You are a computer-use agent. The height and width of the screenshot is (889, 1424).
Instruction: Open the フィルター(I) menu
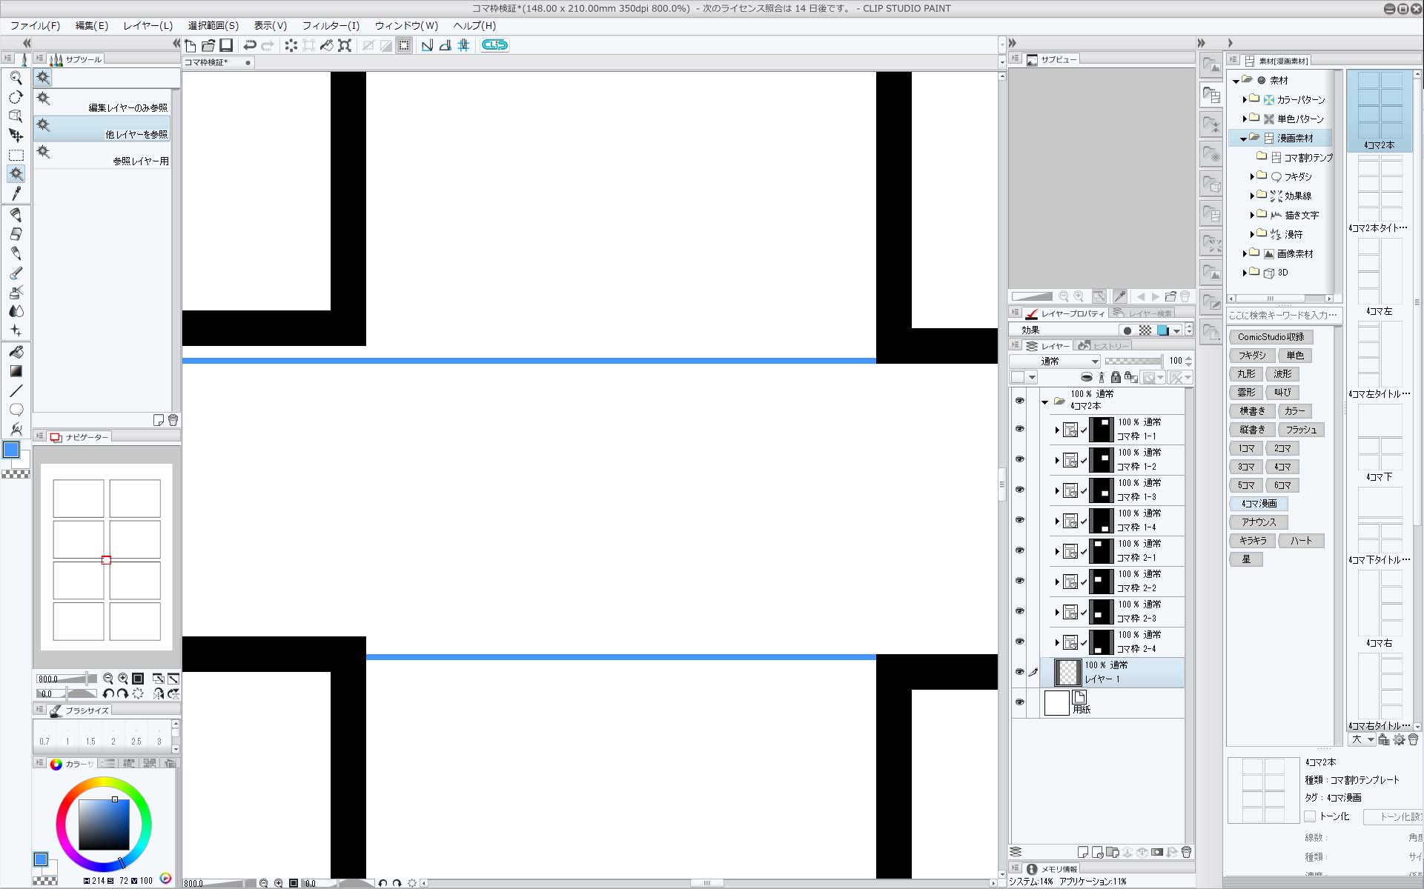click(331, 25)
